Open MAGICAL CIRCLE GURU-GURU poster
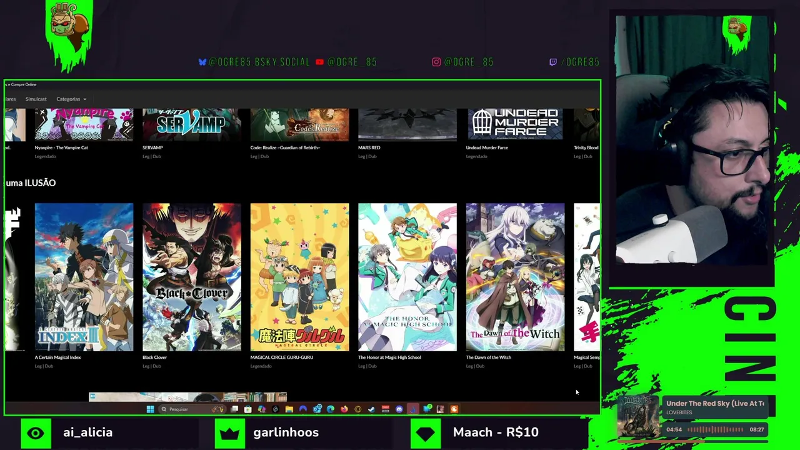Viewport: 800px width, 450px height. pyautogui.click(x=299, y=277)
